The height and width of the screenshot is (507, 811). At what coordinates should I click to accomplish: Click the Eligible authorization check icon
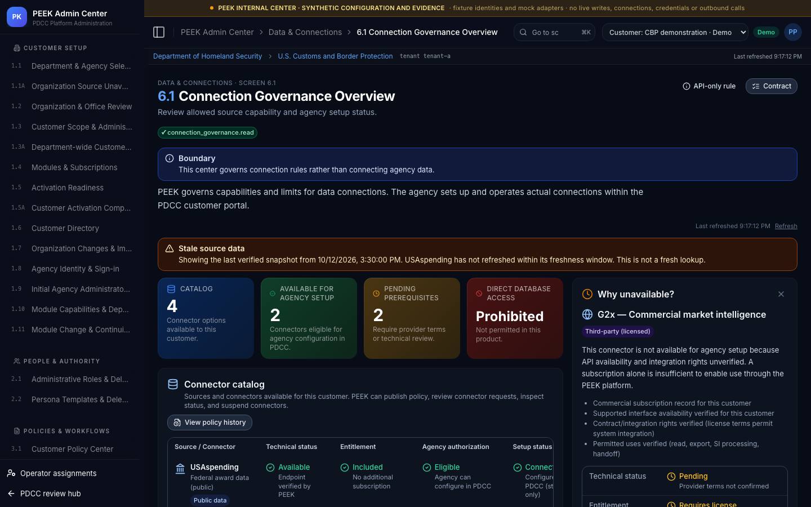tap(427, 468)
